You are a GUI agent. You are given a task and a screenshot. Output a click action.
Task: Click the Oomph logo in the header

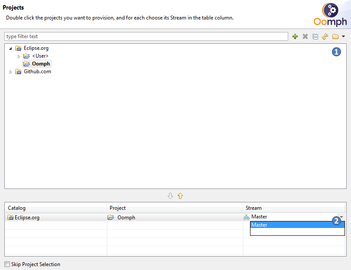point(330,15)
